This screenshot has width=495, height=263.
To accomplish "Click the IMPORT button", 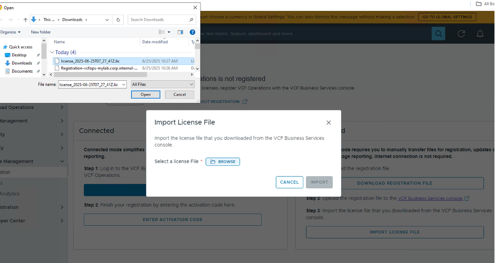I will pyautogui.click(x=319, y=182).
